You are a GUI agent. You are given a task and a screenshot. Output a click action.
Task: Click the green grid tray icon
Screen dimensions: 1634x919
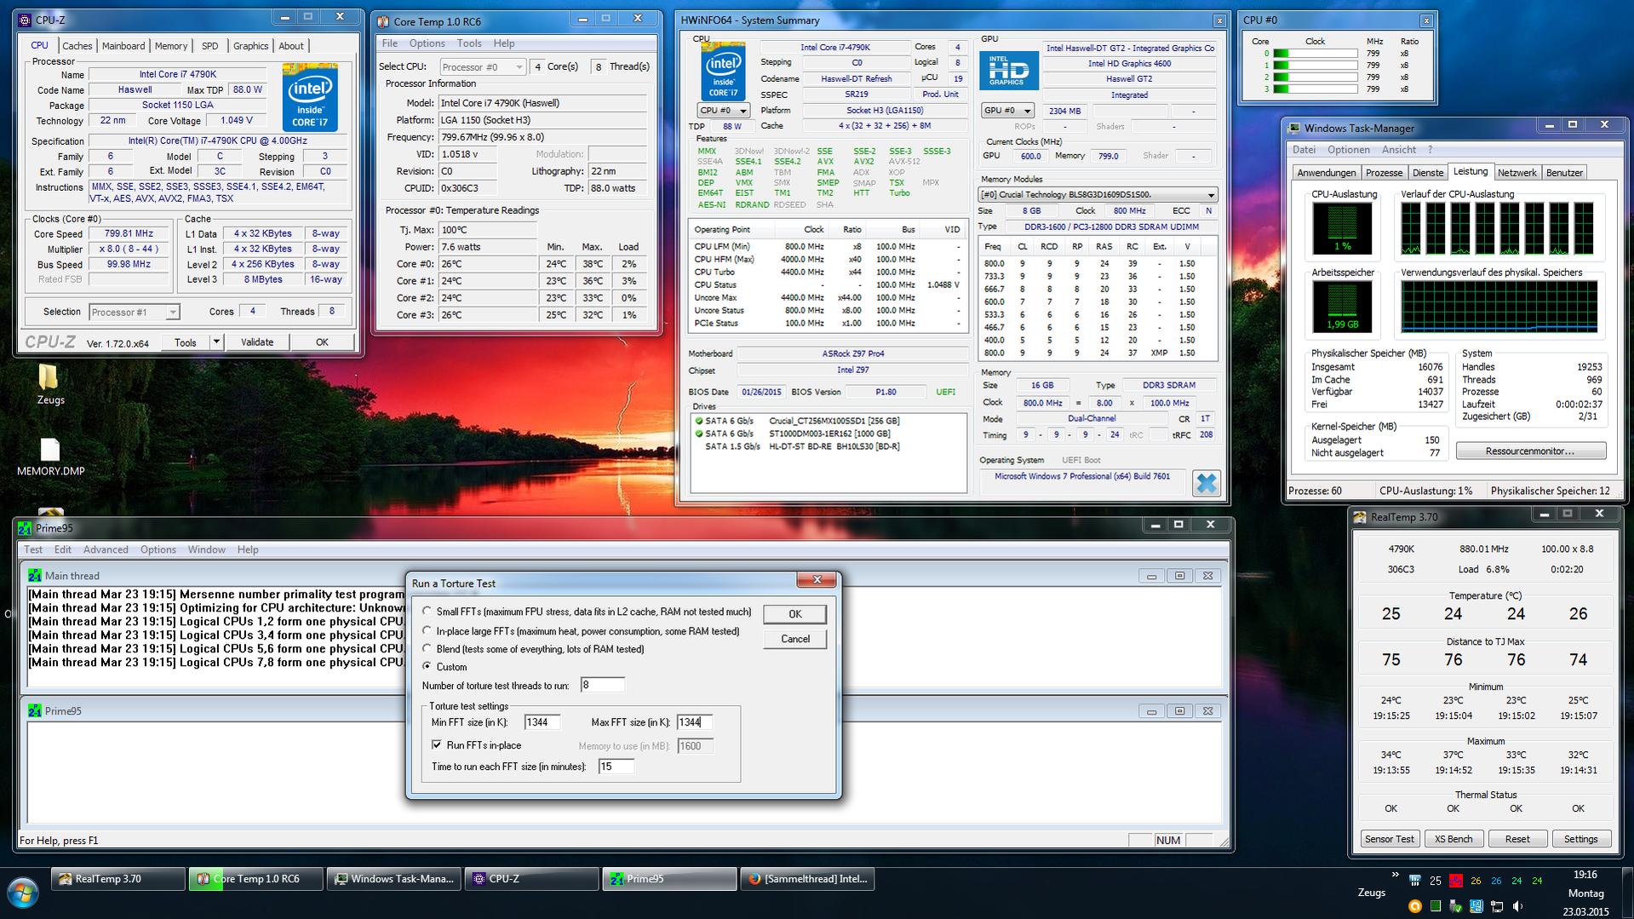(x=1435, y=906)
